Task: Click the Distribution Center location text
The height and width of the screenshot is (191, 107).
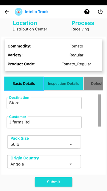Action: point(30,29)
